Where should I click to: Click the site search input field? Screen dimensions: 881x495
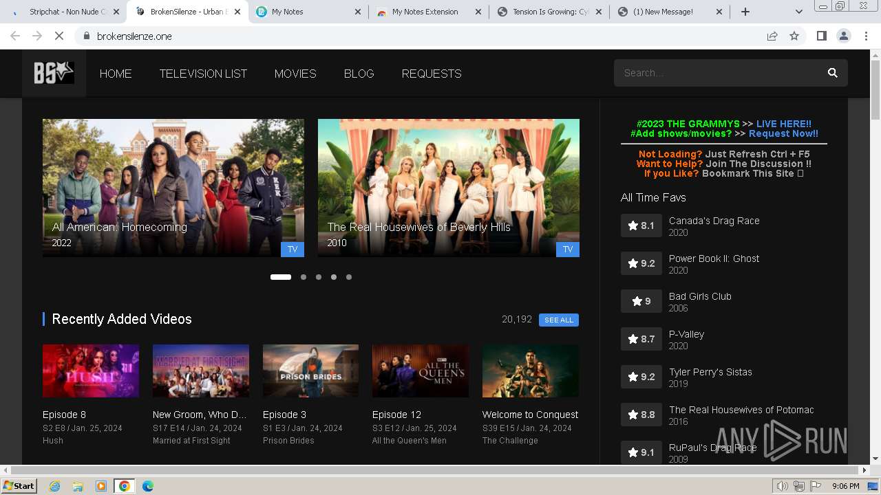click(x=719, y=73)
